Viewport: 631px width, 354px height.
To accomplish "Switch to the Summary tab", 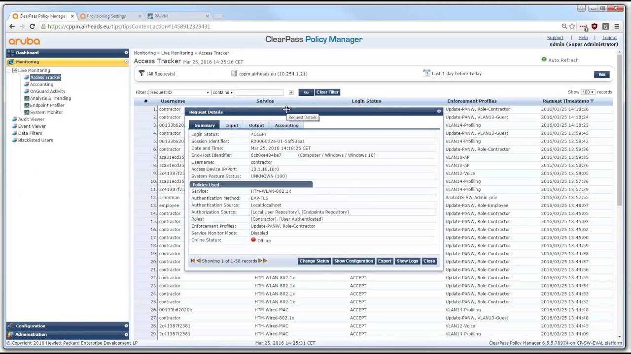I will [x=205, y=125].
